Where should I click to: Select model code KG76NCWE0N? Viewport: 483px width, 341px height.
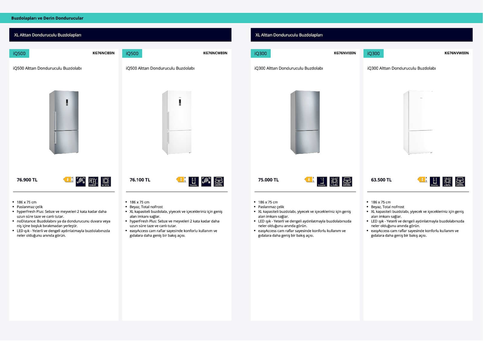215,53
